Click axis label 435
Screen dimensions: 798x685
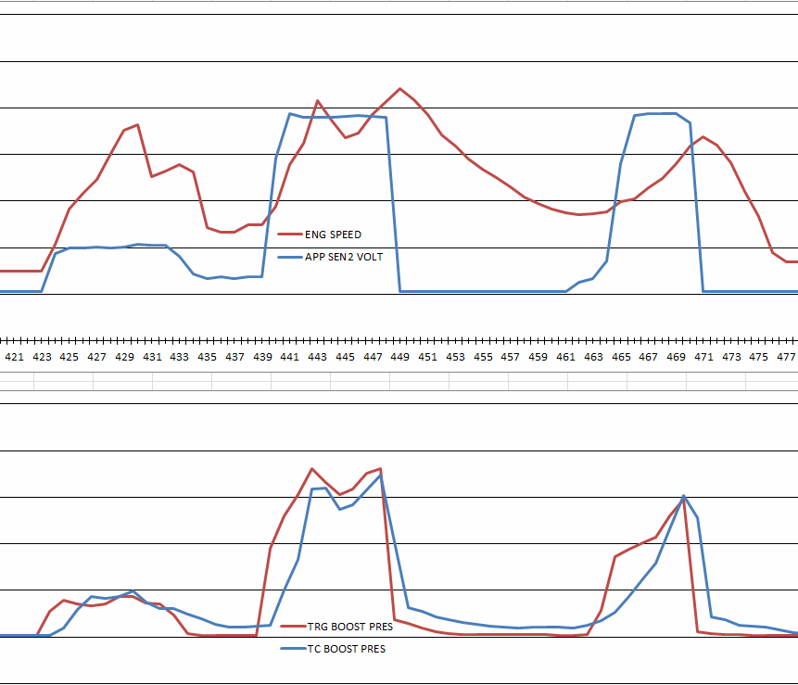pyautogui.click(x=207, y=357)
